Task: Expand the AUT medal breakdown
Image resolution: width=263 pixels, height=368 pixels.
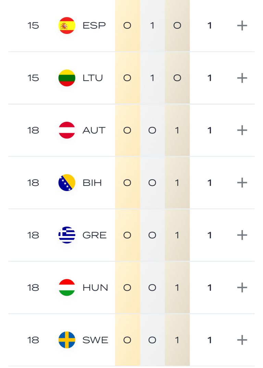Action: 242,130
